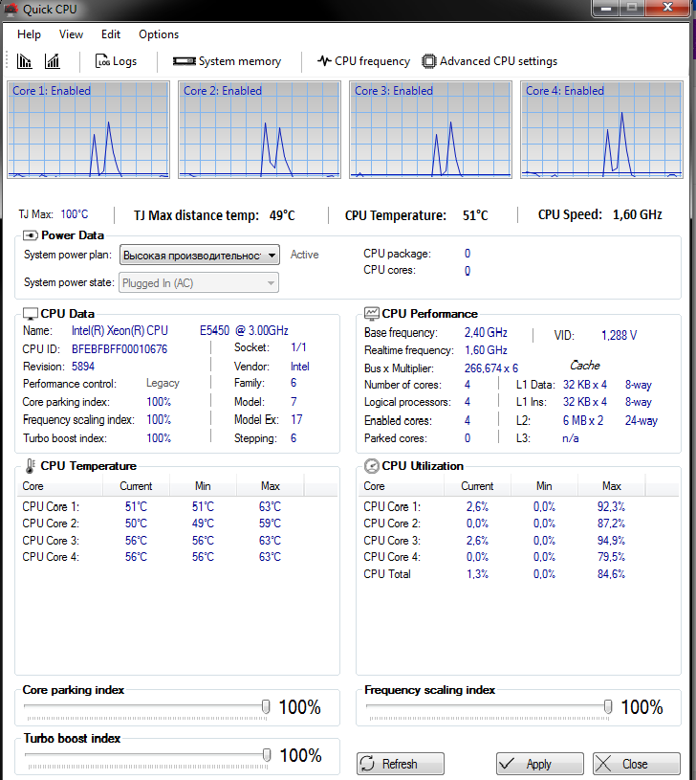Click the Core 4 Enabled usage graph
Screen dimensions: 696x780
(x=601, y=130)
